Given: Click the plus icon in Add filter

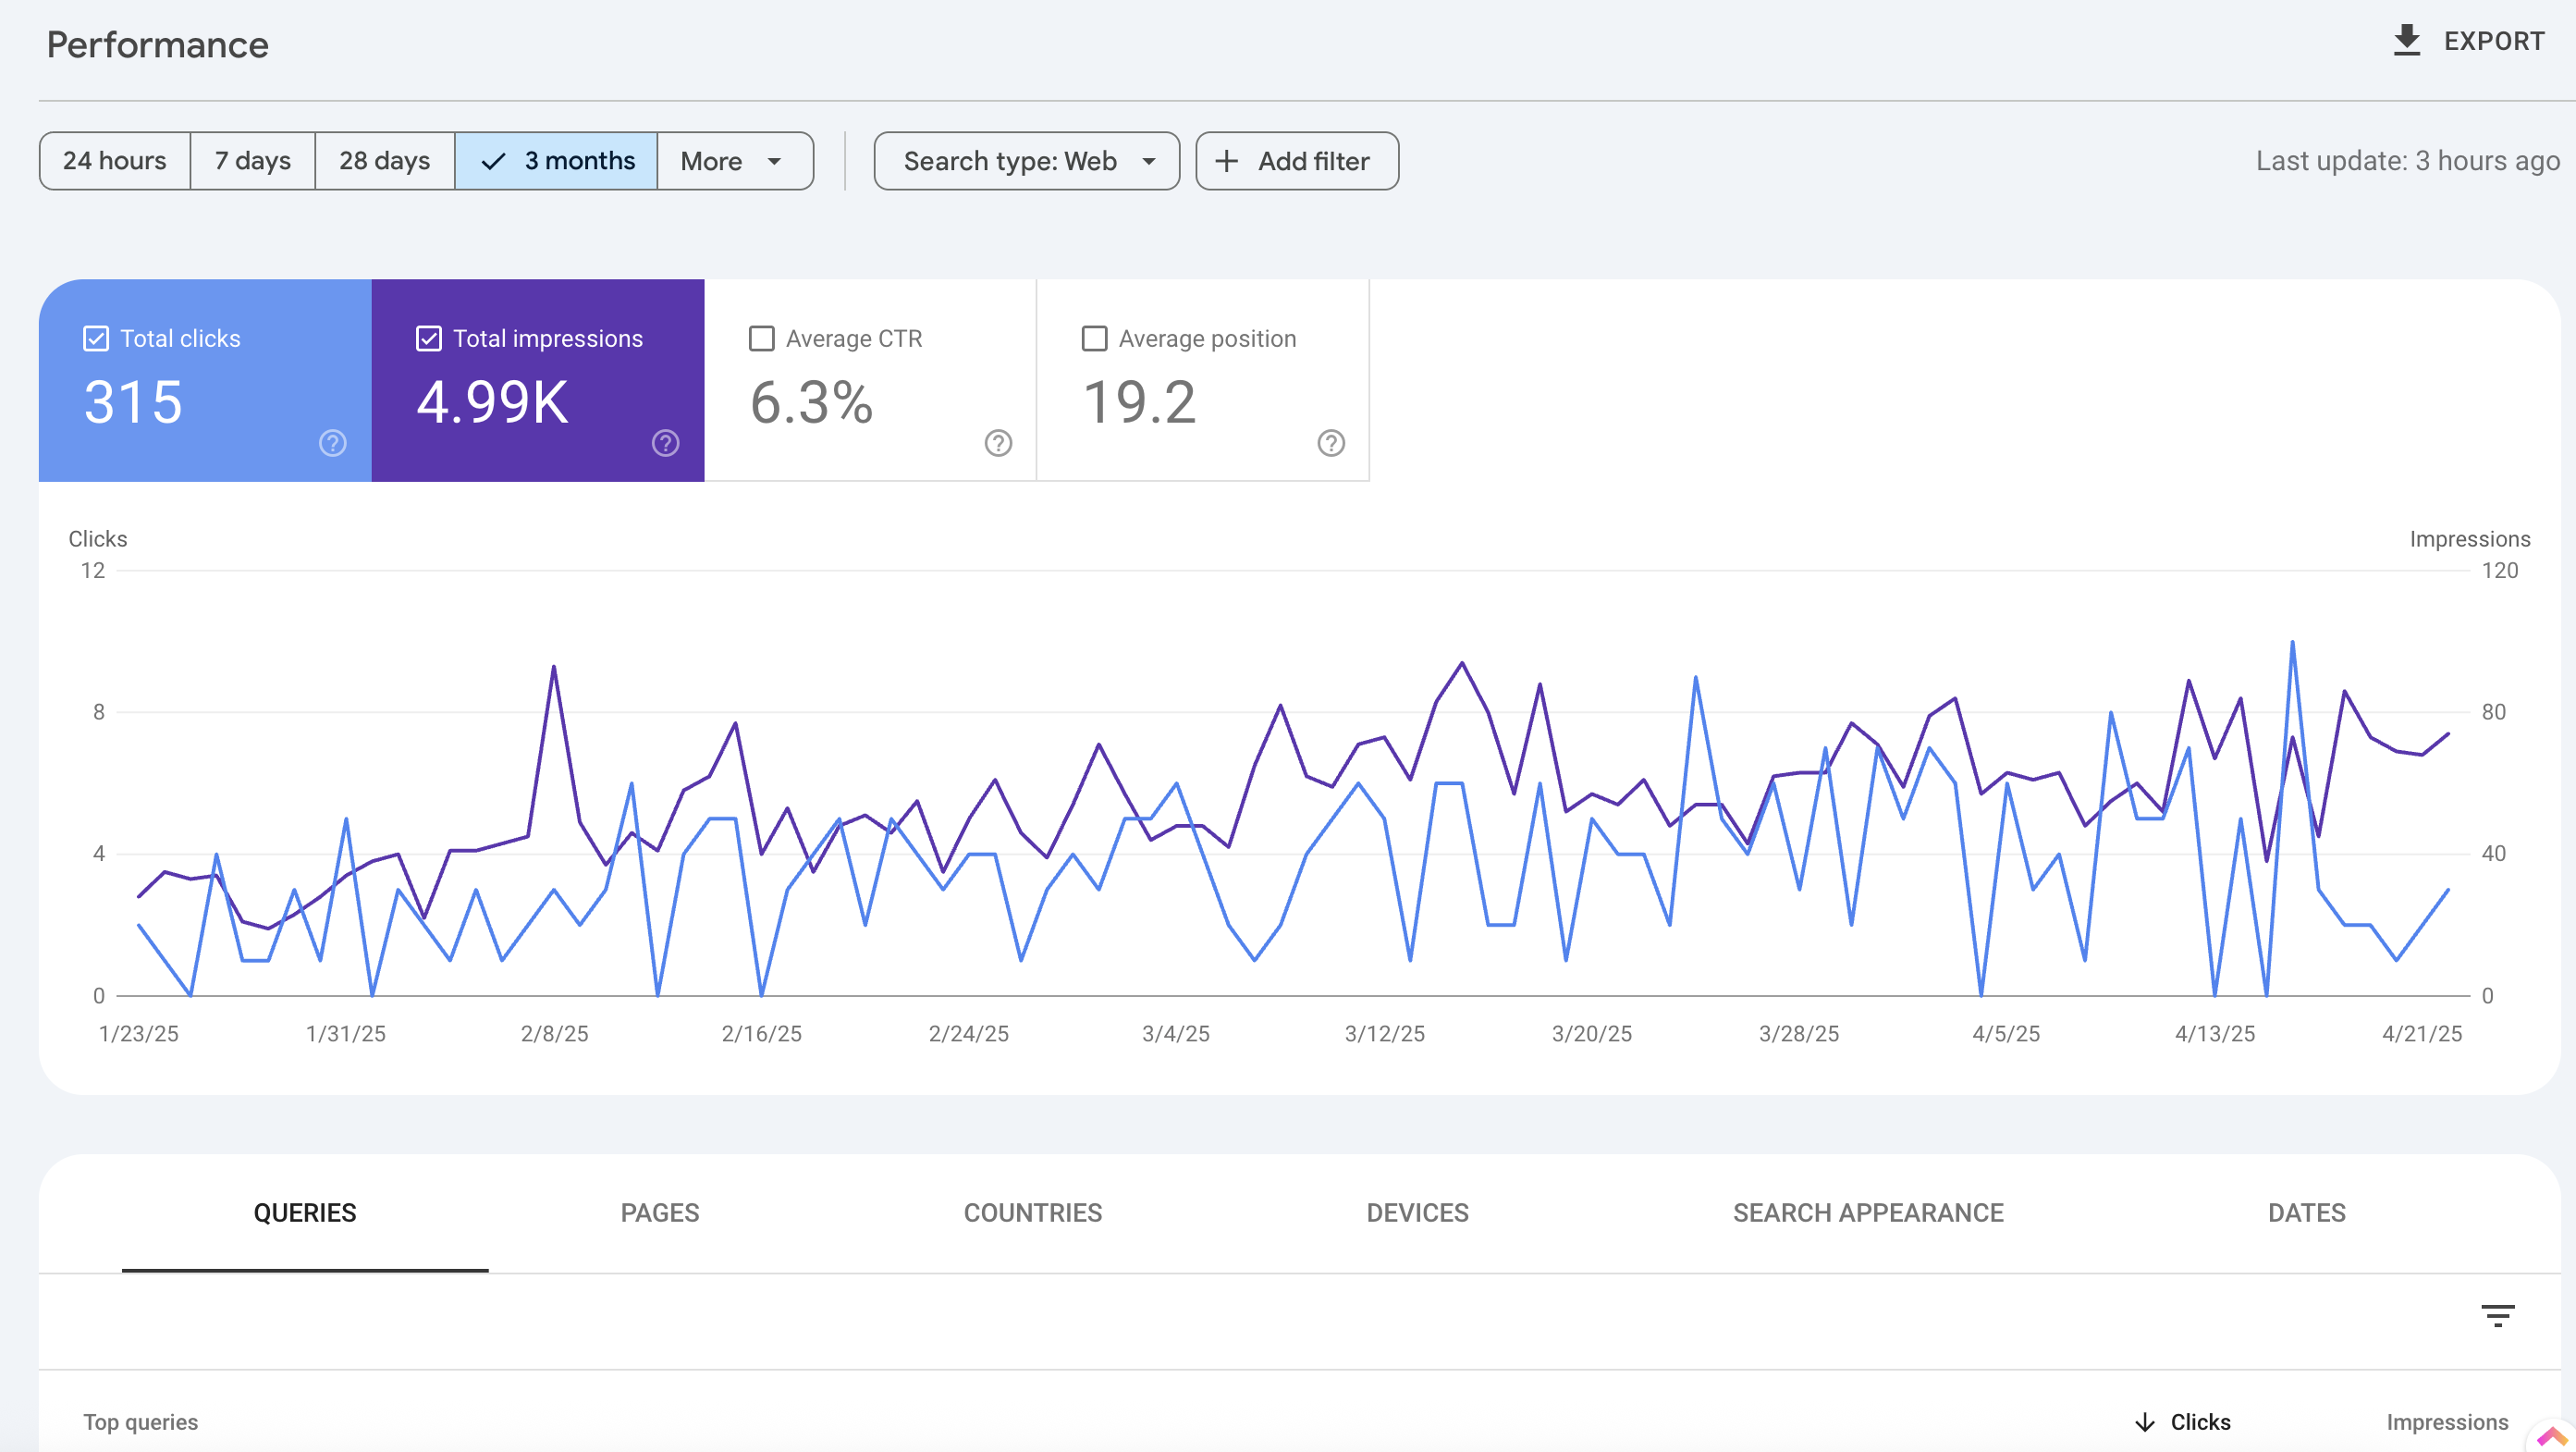Looking at the screenshot, I should pos(1226,161).
